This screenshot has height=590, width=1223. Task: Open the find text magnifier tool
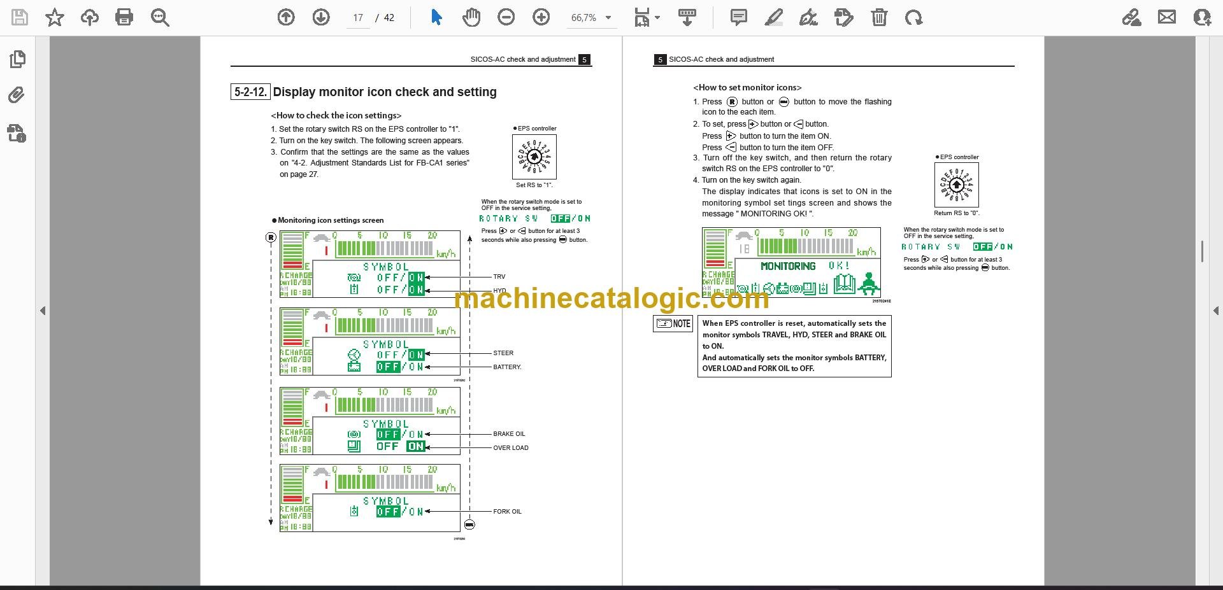[160, 17]
